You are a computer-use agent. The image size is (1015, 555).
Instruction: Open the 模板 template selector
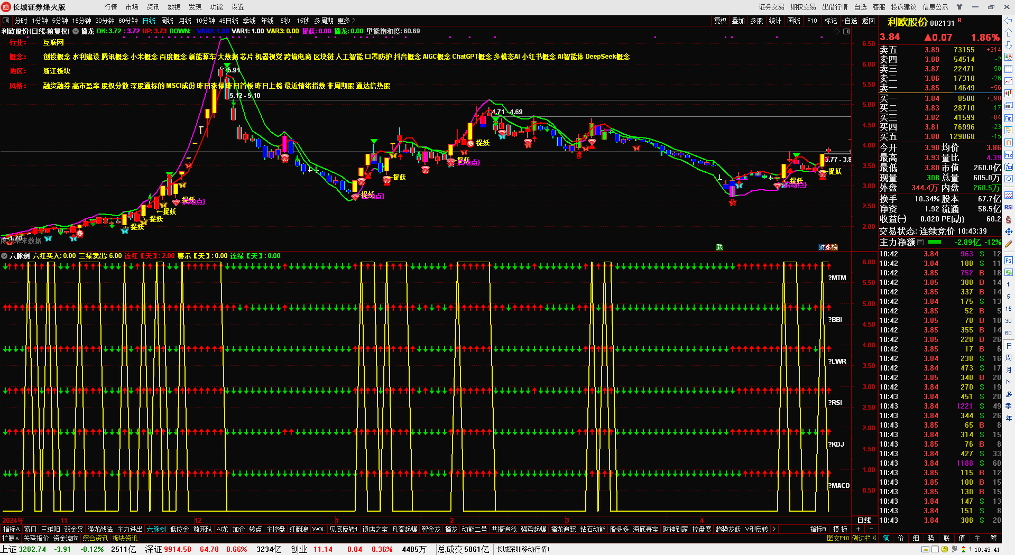(840, 529)
